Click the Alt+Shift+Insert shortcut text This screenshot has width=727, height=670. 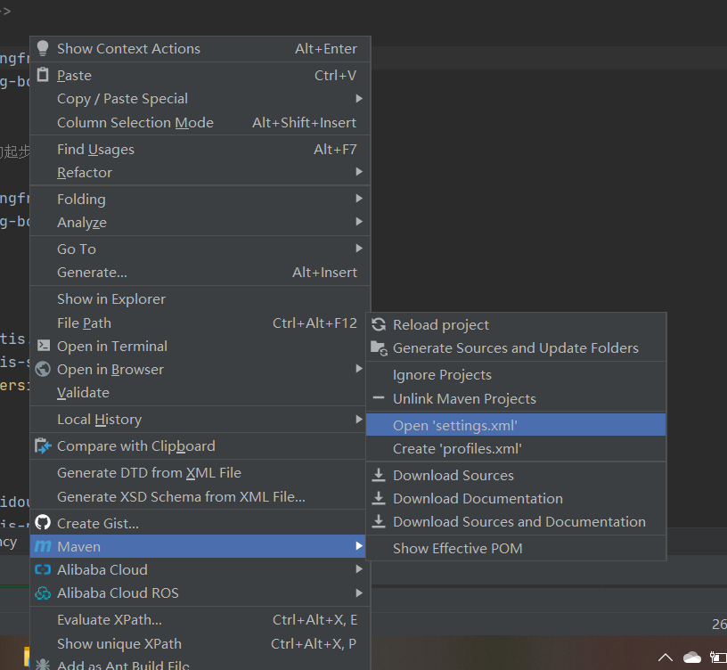304,122
